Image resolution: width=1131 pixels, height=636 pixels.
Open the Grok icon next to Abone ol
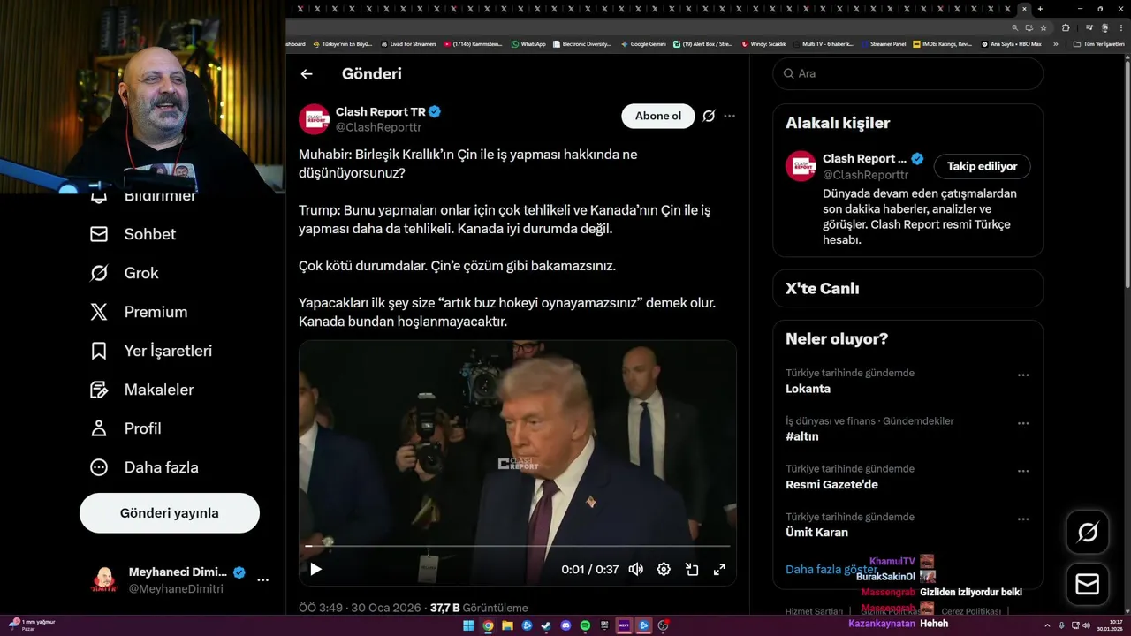pyautogui.click(x=709, y=116)
